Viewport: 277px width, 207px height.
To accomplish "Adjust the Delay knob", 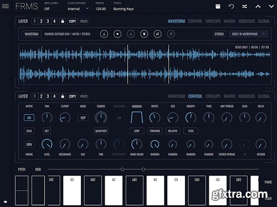I will (261, 118).
